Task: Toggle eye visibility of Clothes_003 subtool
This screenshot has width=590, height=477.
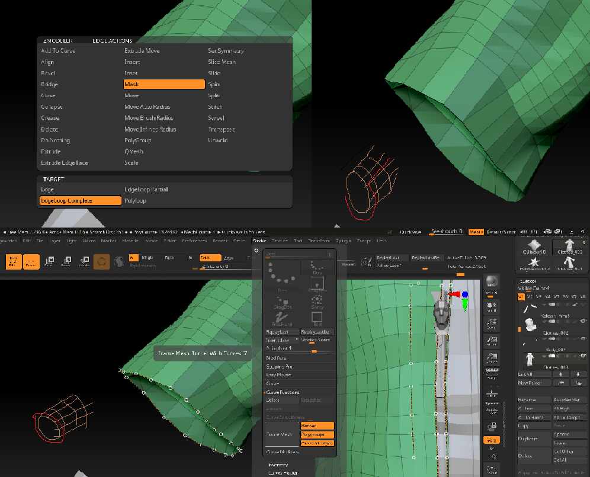Action: 583,356
